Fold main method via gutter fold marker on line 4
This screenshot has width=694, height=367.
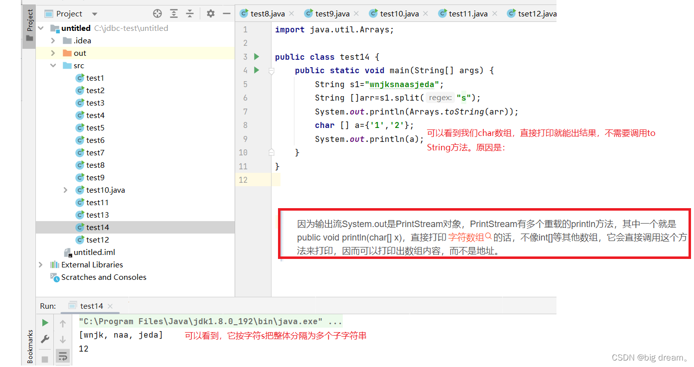[x=272, y=71]
